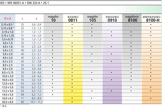Select the 20,0 x 8,0 row label
162x110 pixels.
point(8,102)
